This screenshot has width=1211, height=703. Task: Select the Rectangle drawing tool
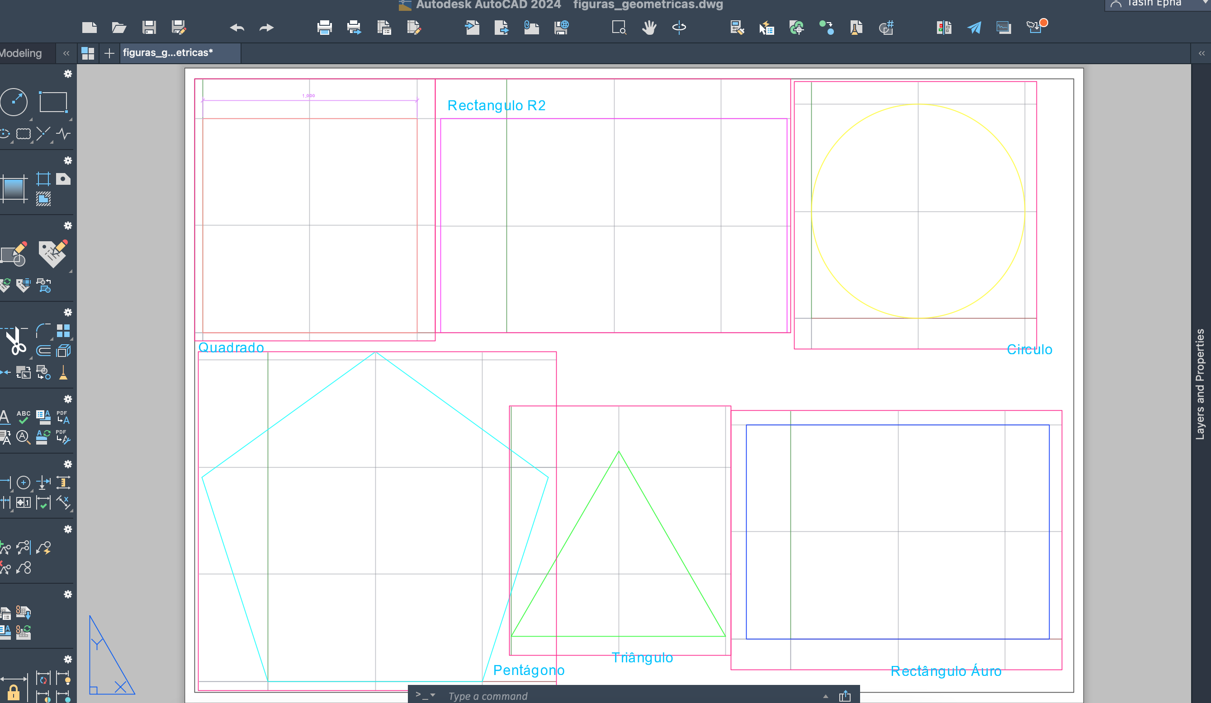coord(53,102)
